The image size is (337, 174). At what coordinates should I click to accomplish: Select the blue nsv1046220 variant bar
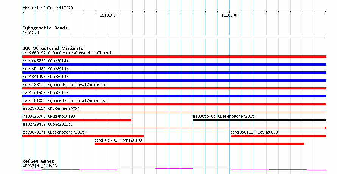174,65
